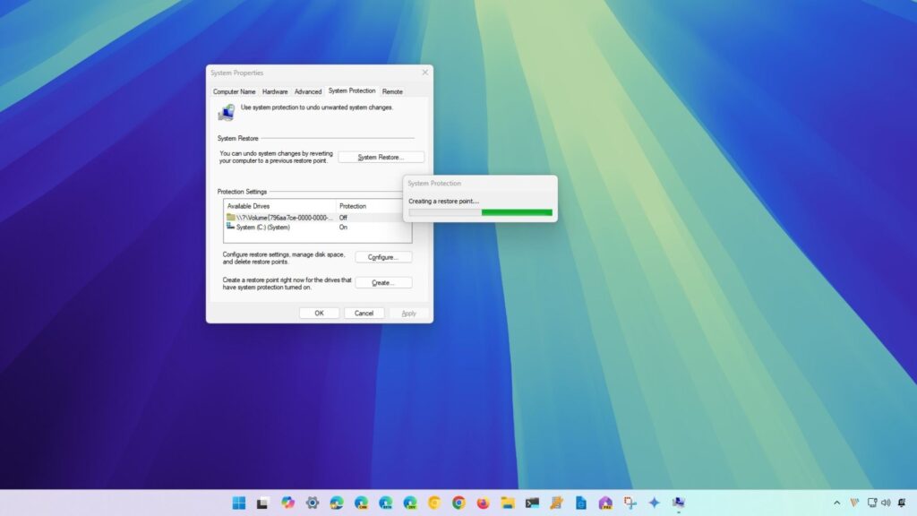Open Settings from the taskbar gear icon
Image resolution: width=917 pixels, height=516 pixels.
[x=313, y=503]
